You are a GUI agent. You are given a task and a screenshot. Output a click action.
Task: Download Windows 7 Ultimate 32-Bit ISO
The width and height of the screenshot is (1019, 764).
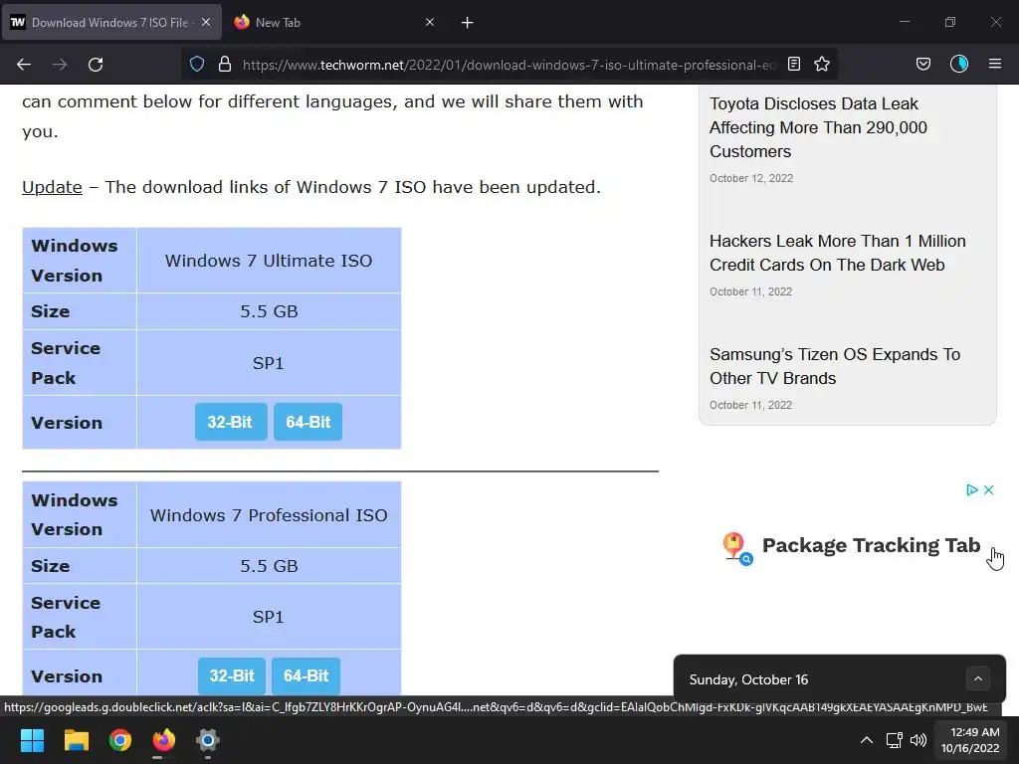tap(231, 422)
